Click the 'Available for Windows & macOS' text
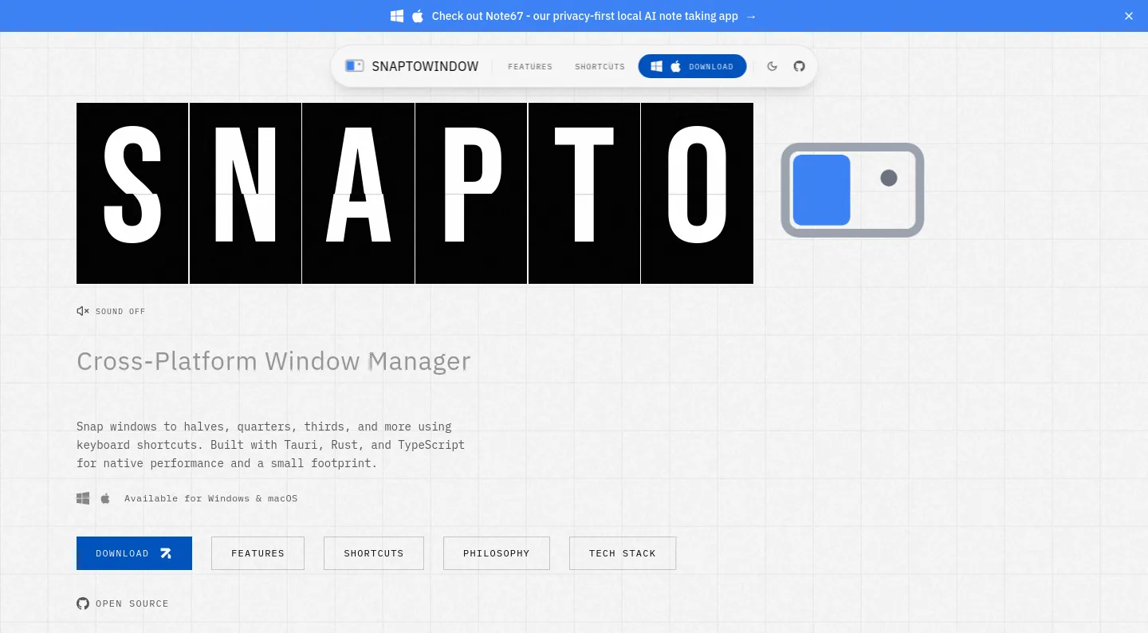Viewport: 1148px width, 633px height. tap(210, 498)
